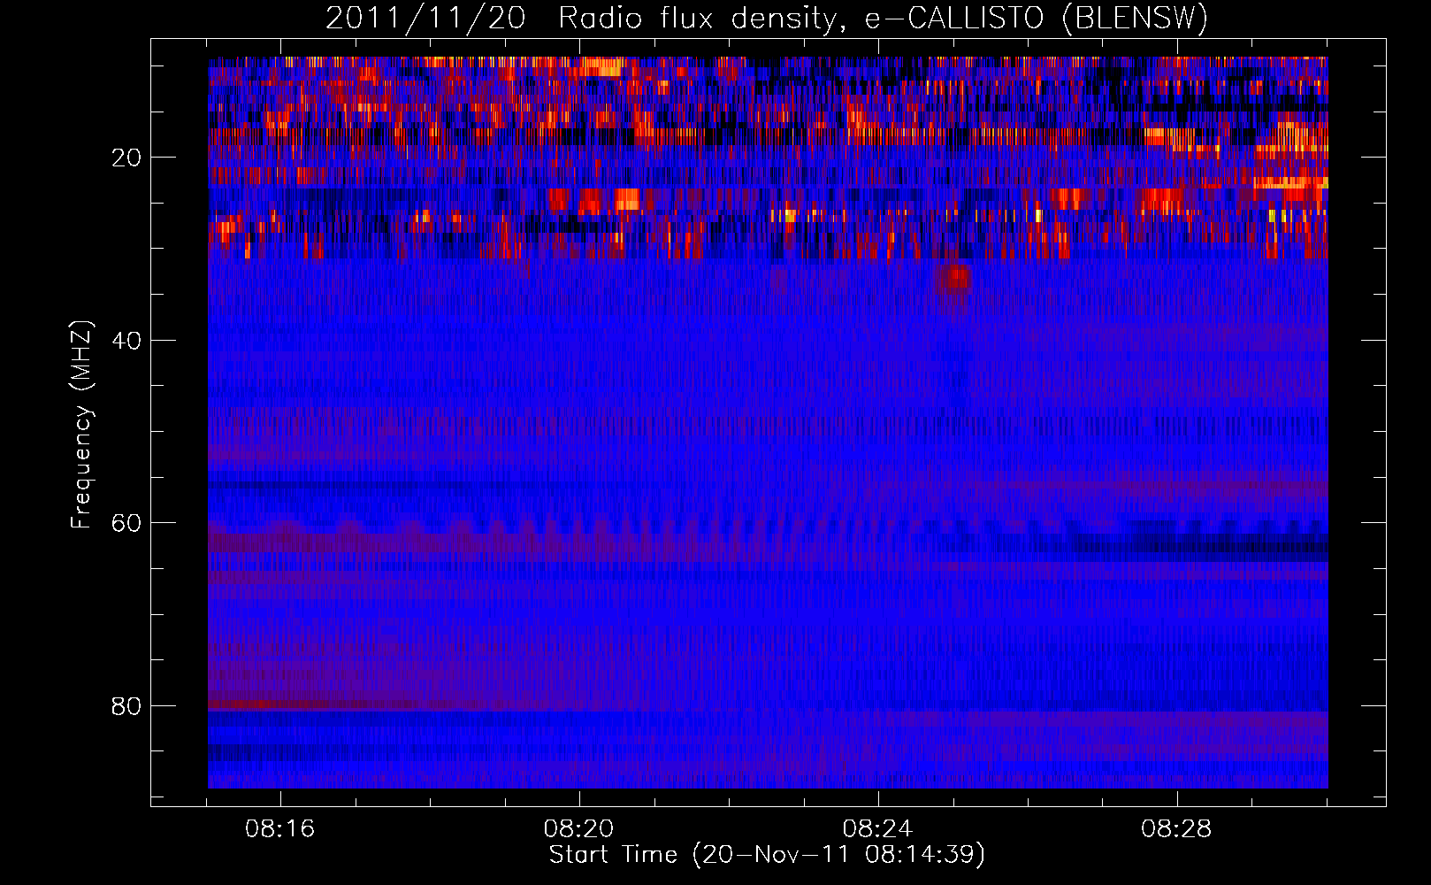The image size is (1431, 885).
Task: Click the '40' frequency axis label
Action: tap(127, 341)
